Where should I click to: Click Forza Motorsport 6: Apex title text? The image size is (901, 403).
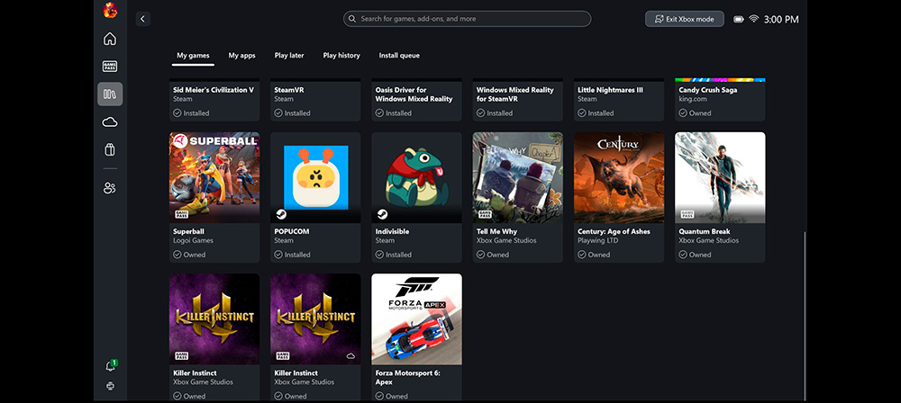(x=408, y=377)
